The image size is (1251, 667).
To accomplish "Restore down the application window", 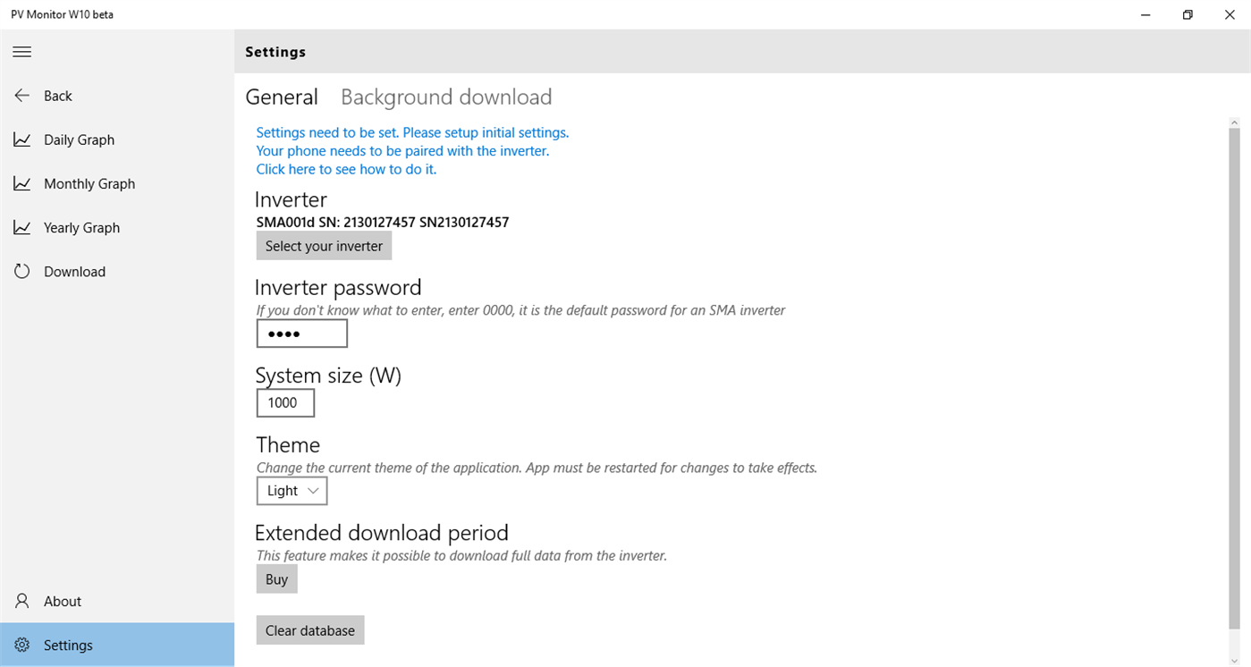I will click(x=1188, y=14).
